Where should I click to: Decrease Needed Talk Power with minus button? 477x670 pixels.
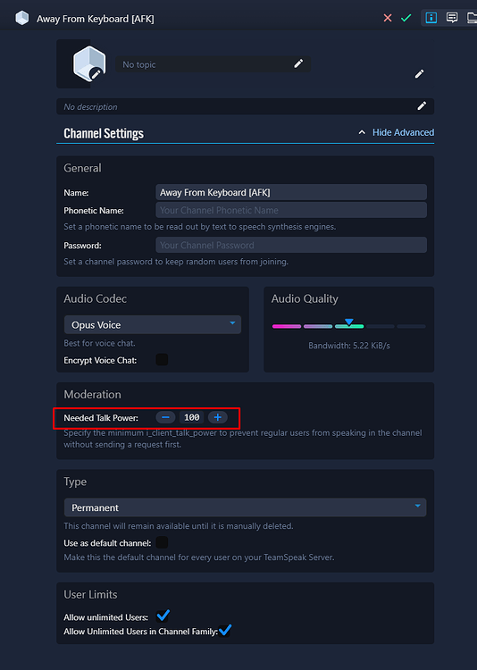[165, 417]
